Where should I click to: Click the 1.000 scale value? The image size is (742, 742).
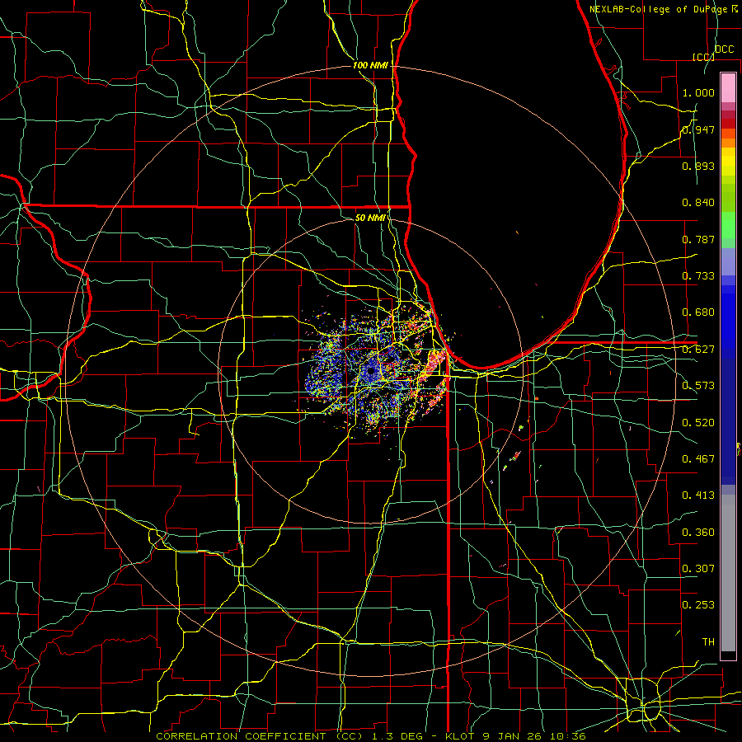pyautogui.click(x=698, y=92)
